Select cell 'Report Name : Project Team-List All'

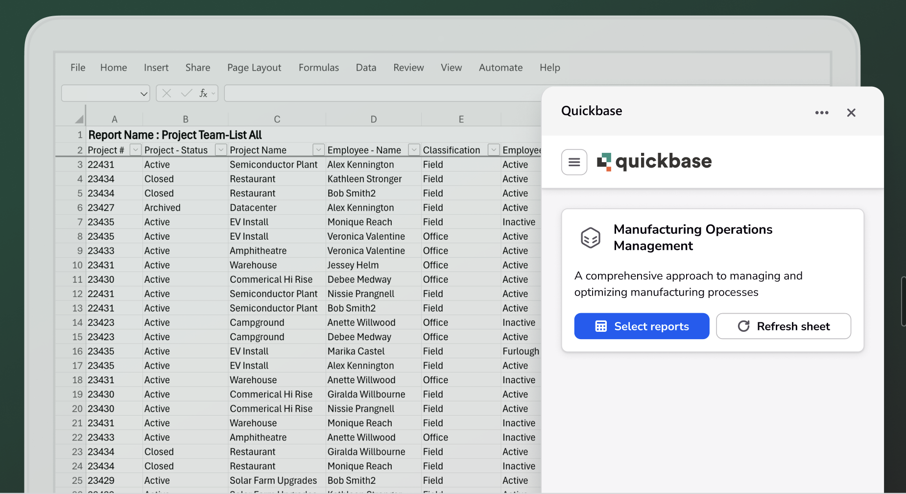(175, 135)
